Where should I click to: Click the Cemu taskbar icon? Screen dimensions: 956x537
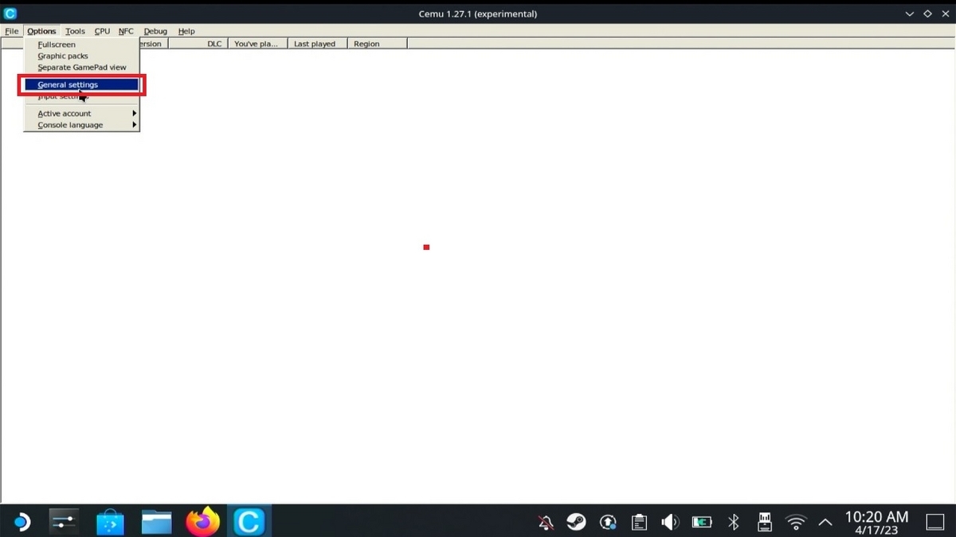(x=249, y=522)
